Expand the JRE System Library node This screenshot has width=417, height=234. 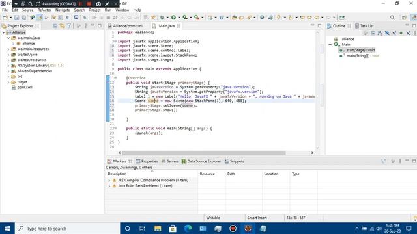click(x=8, y=66)
